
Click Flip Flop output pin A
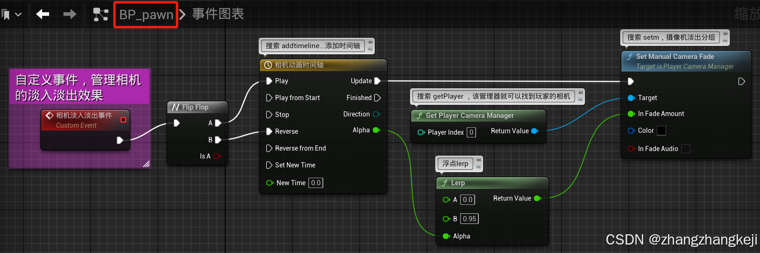[x=218, y=123]
